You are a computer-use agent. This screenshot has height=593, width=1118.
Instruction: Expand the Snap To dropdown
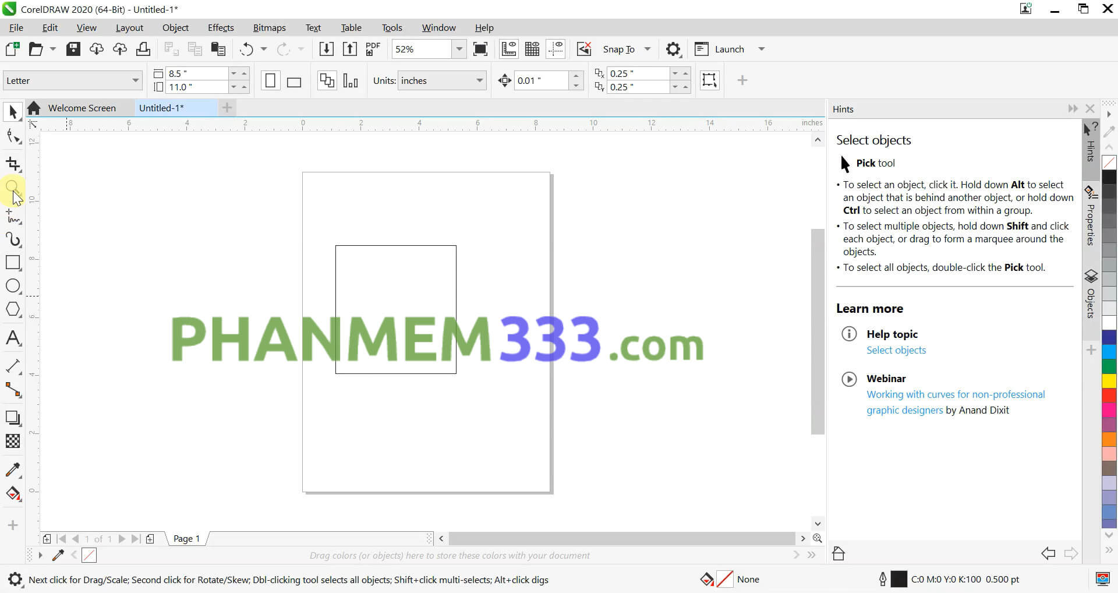648,49
